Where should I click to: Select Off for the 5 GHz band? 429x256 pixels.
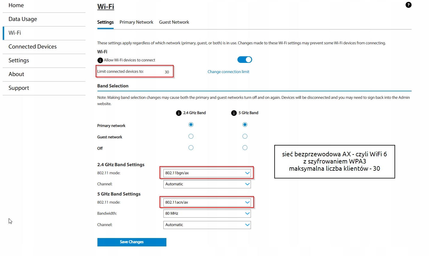coord(245,148)
